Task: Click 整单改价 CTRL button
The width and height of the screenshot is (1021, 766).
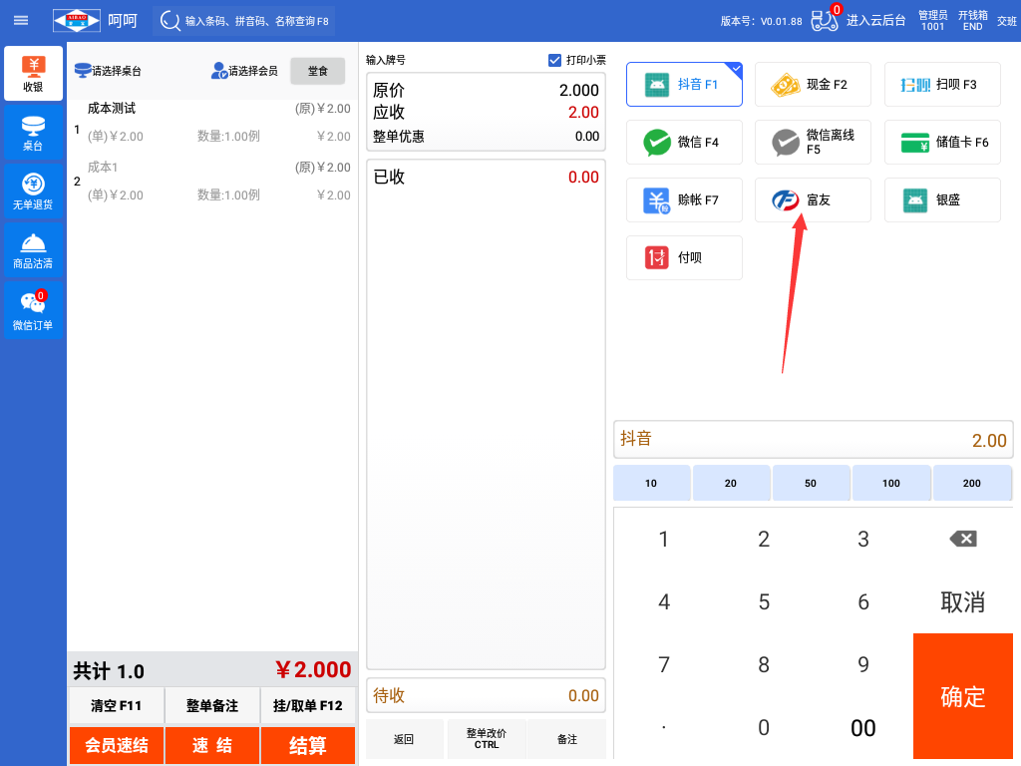Action: click(487, 739)
